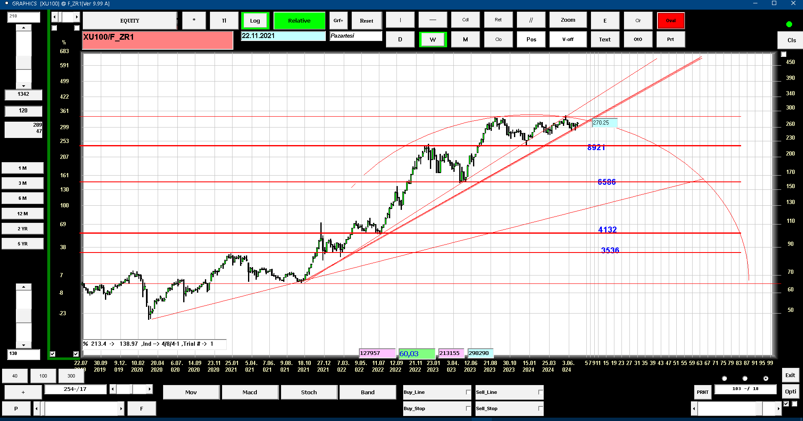Switch to Macd indicator
Image resolution: width=803 pixels, height=421 pixels.
[x=250, y=392]
